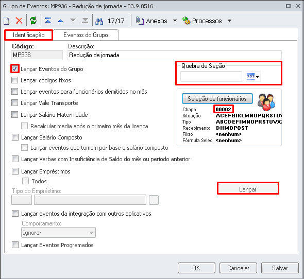
Task: Go to next record down arrow
Action: point(73,20)
